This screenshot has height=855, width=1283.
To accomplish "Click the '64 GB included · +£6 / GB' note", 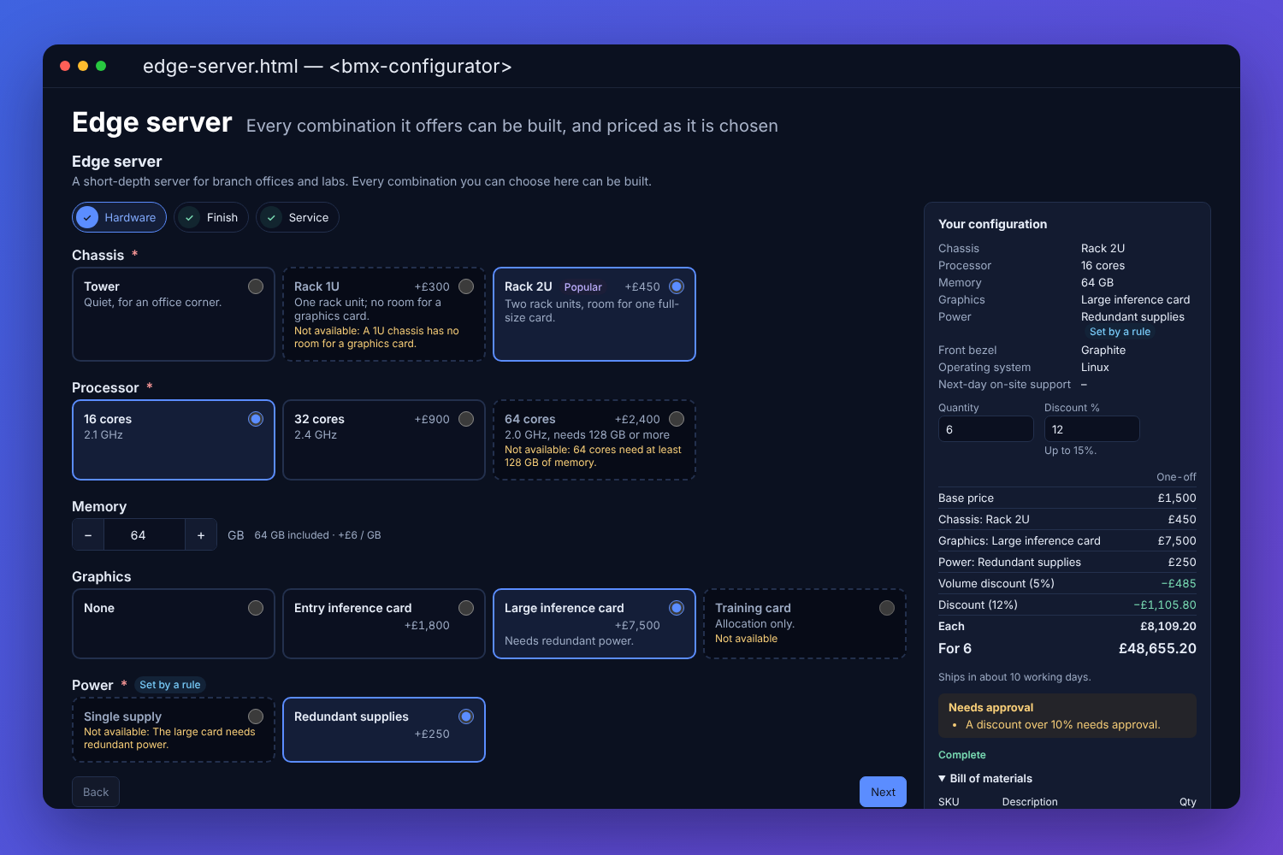I will (x=317, y=535).
